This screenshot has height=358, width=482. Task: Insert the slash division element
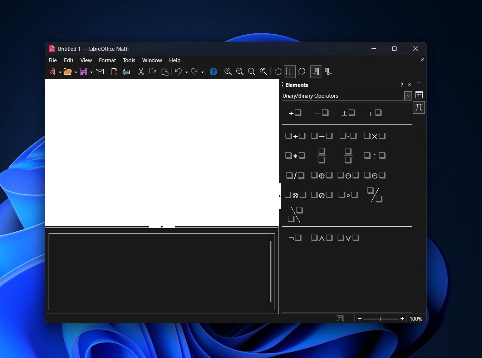295,175
